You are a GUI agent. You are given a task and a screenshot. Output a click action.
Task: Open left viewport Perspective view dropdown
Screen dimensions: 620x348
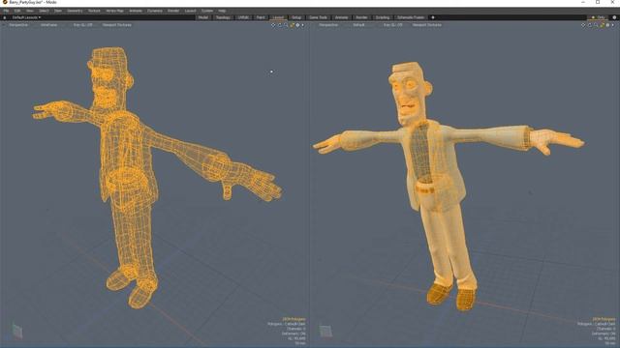click(18, 25)
